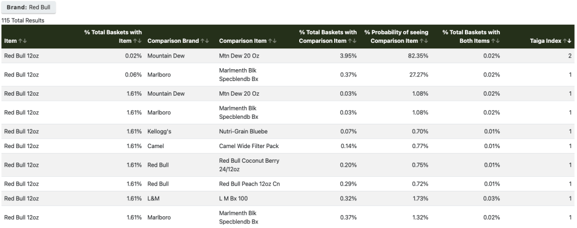
Task: Click Red Bull Coconut Berry 24/12oz cell
Action: [x=249, y=165]
